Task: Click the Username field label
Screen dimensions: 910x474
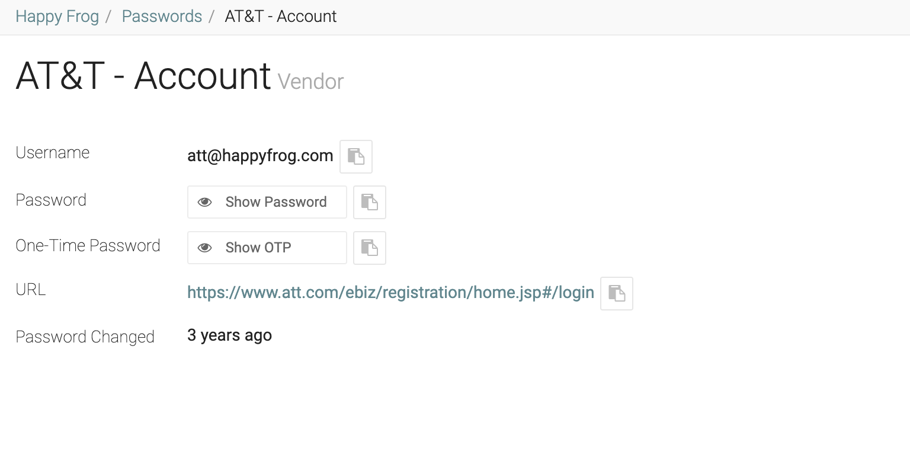Action: [x=53, y=153]
